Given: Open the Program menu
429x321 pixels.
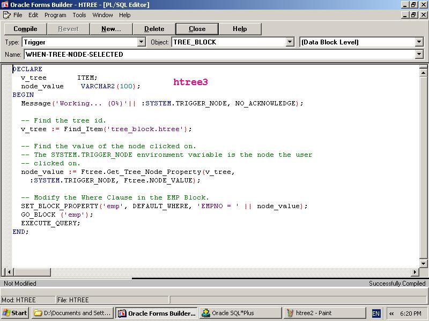Looking at the screenshot, I should tap(55, 15).
